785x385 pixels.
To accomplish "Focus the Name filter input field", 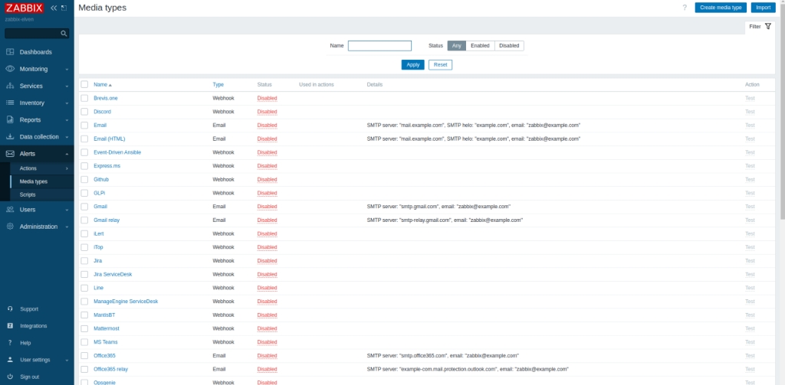I will point(379,46).
